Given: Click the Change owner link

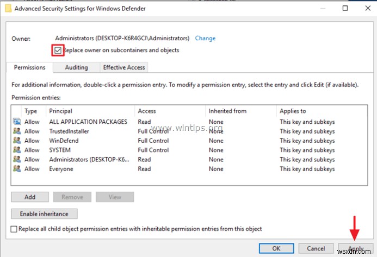Looking at the screenshot, I should point(205,39).
